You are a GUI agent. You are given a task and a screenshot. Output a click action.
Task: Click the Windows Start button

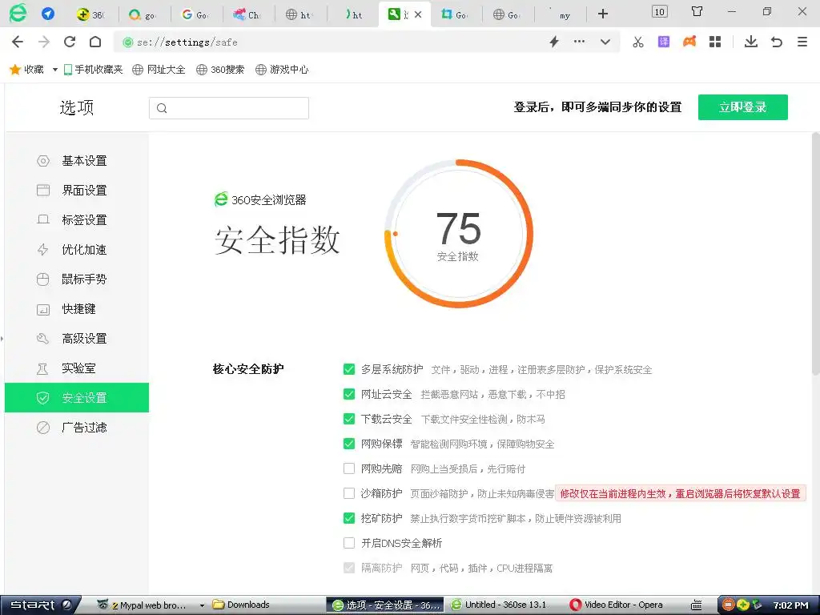point(39,605)
